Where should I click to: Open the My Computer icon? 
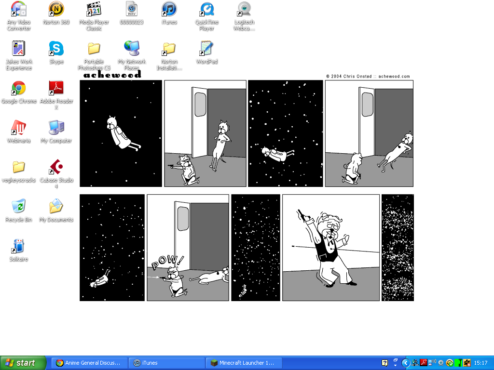coord(56,132)
